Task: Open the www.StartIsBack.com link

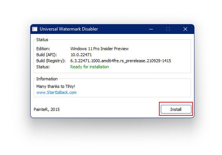Action: point(56,92)
